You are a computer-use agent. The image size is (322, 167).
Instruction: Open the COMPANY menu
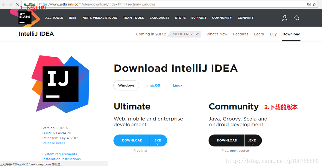pyautogui.click(x=246, y=18)
